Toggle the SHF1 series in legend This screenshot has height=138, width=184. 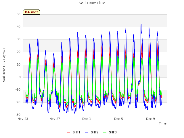click(74, 132)
